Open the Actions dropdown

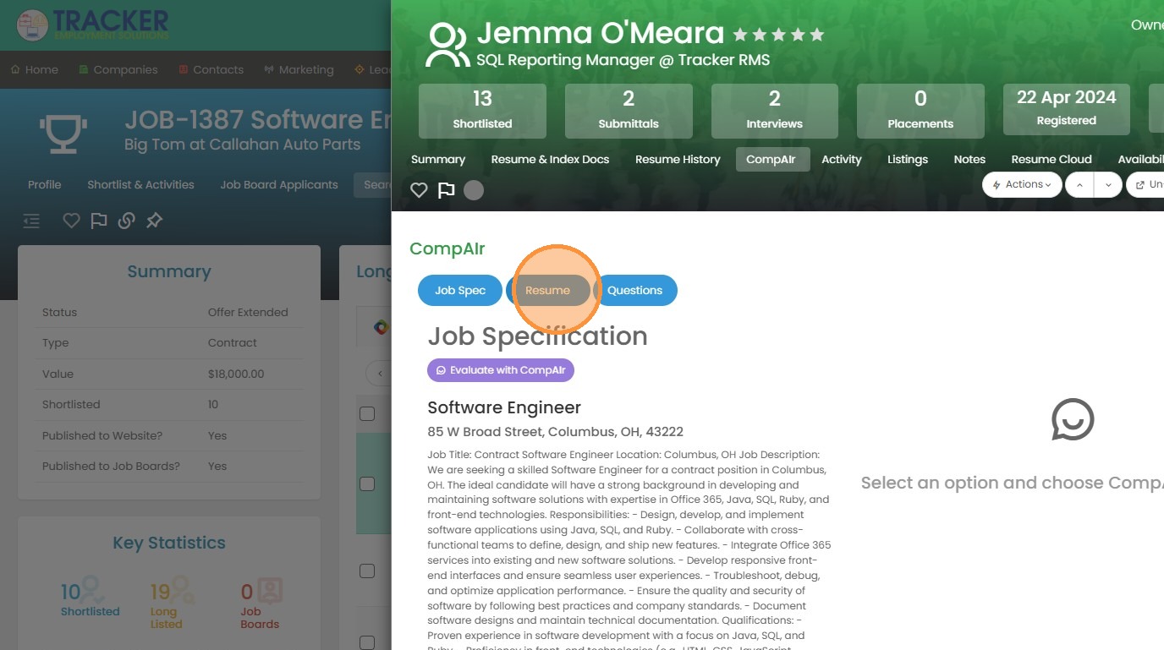[1022, 184]
